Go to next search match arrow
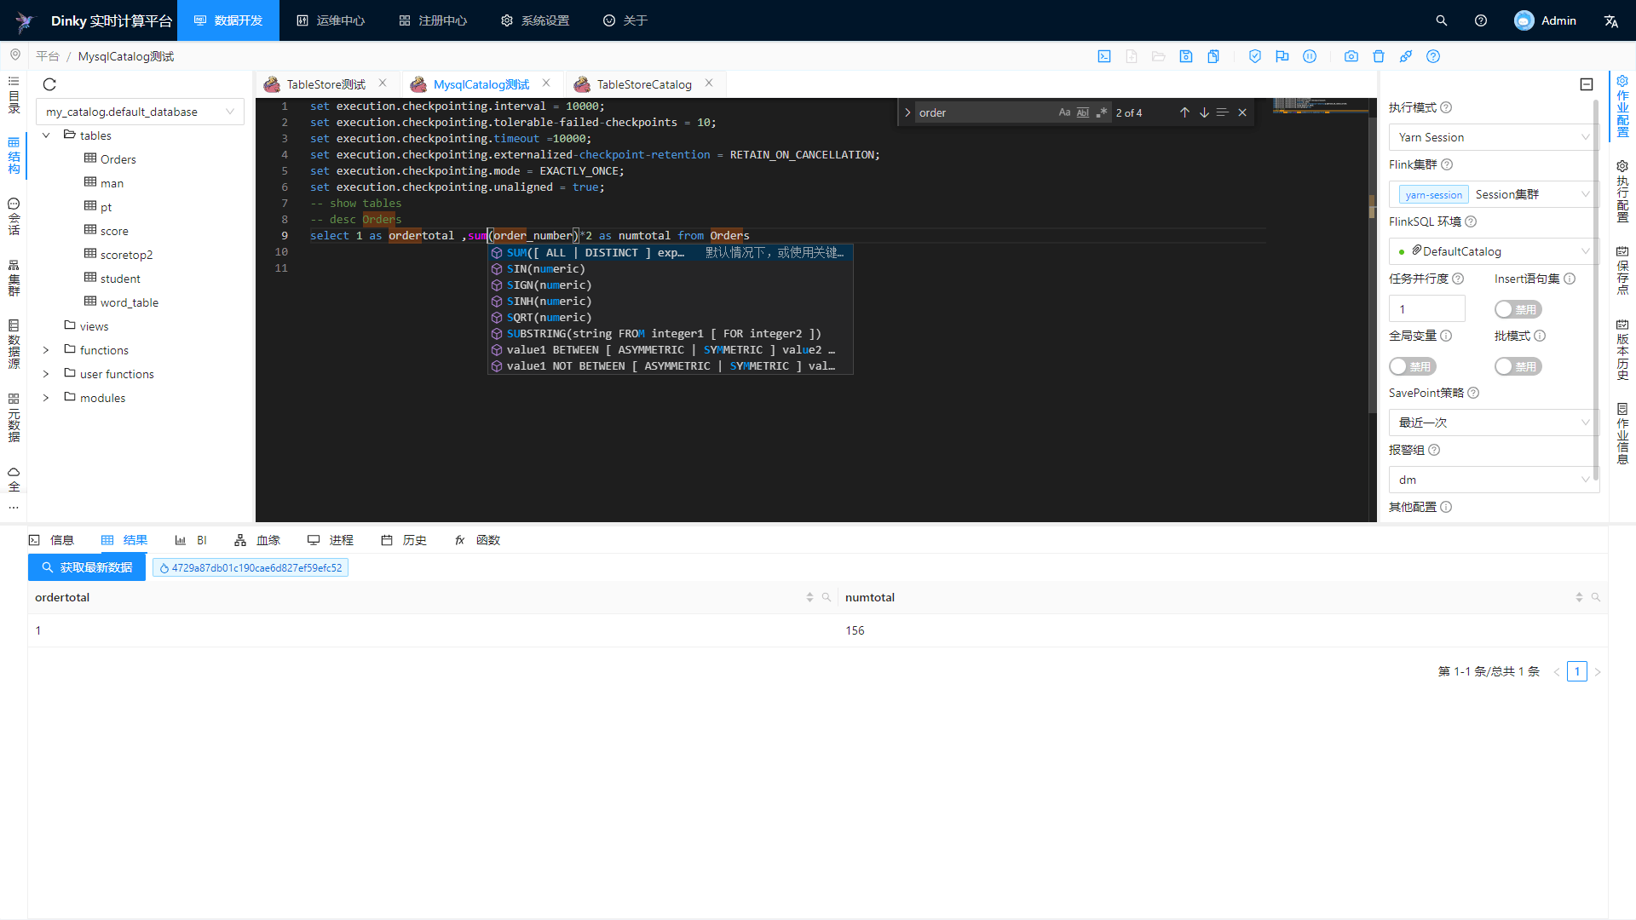The image size is (1636, 920). click(x=1204, y=112)
